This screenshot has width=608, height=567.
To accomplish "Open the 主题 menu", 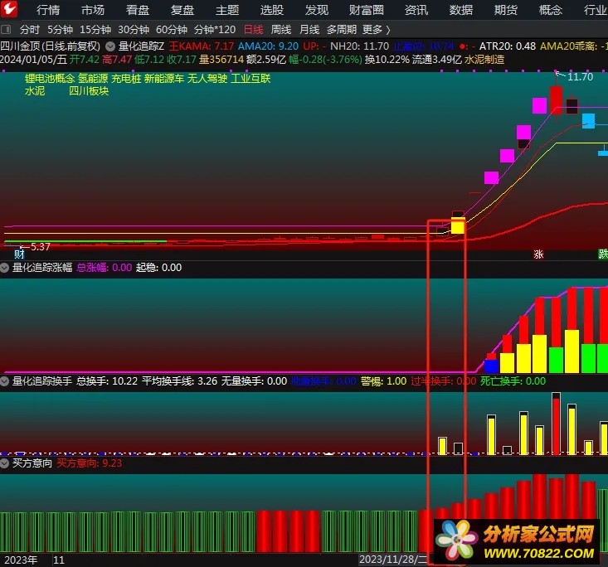I will 227,10.
